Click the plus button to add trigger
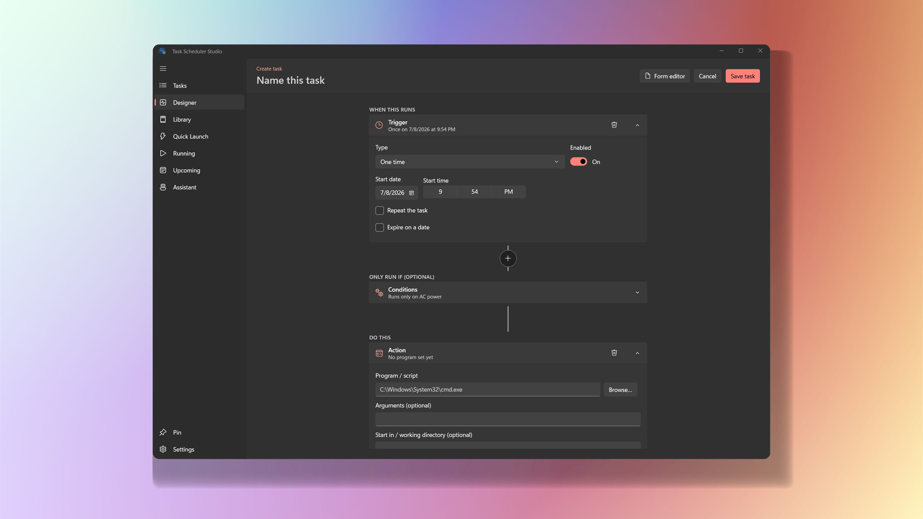The height and width of the screenshot is (519, 923). 508,258
